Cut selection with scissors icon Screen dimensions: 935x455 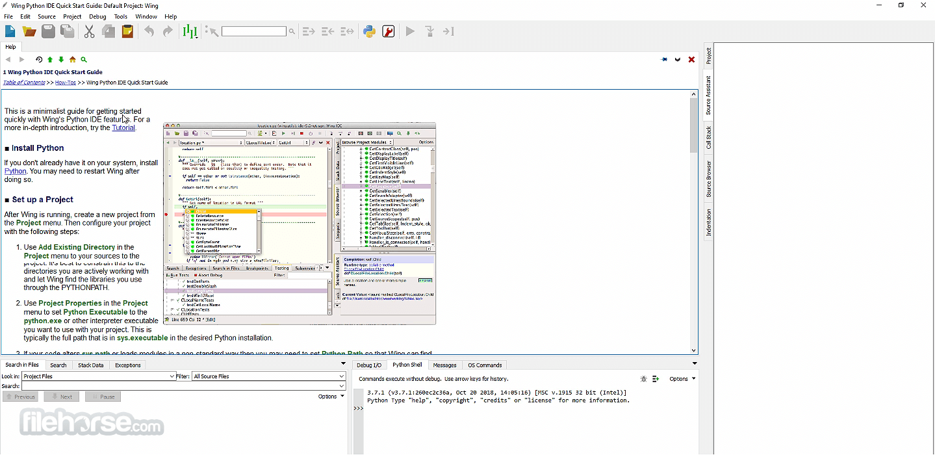90,31
